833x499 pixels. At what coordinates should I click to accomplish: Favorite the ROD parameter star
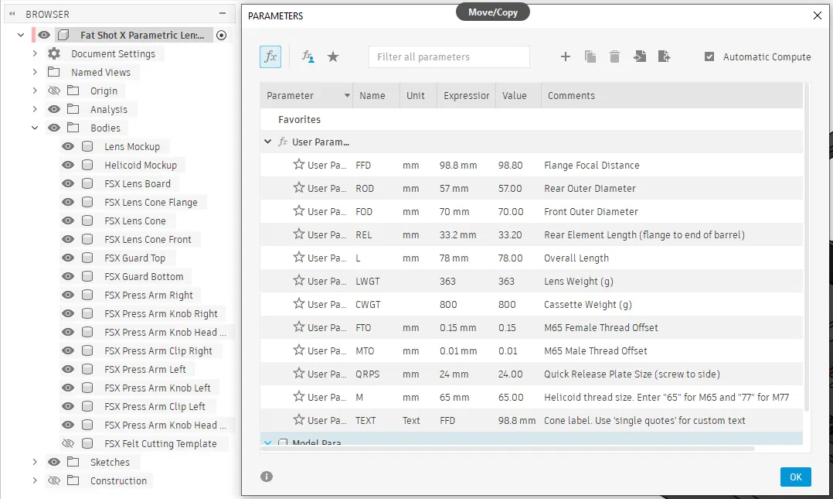point(299,188)
